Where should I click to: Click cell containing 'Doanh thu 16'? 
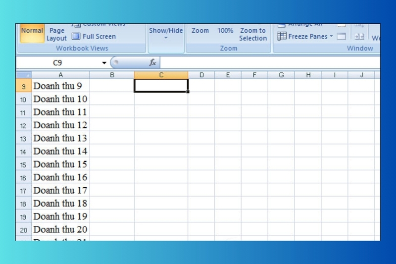pos(60,177)
